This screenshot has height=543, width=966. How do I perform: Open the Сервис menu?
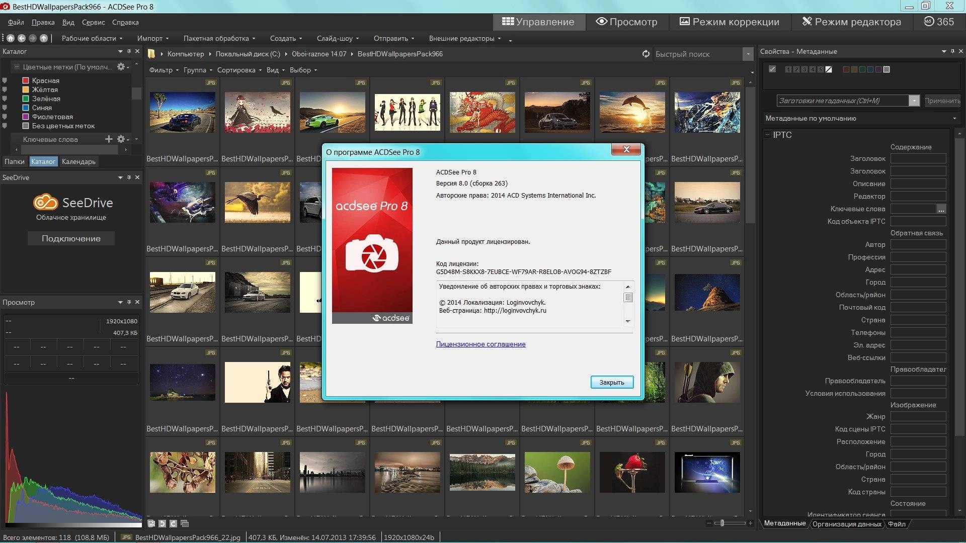[93, 22]
